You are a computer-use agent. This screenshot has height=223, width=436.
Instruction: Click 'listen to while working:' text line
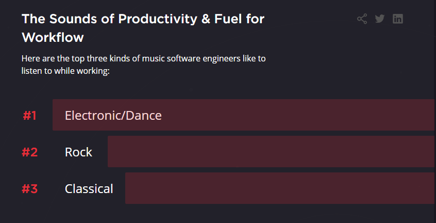[65, 71]
